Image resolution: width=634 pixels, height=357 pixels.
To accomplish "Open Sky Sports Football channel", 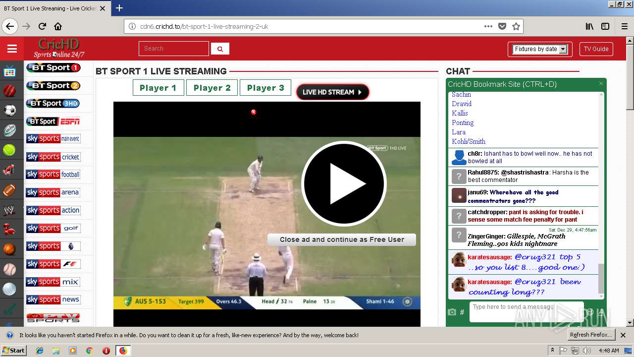I will (x=53, y=175).
